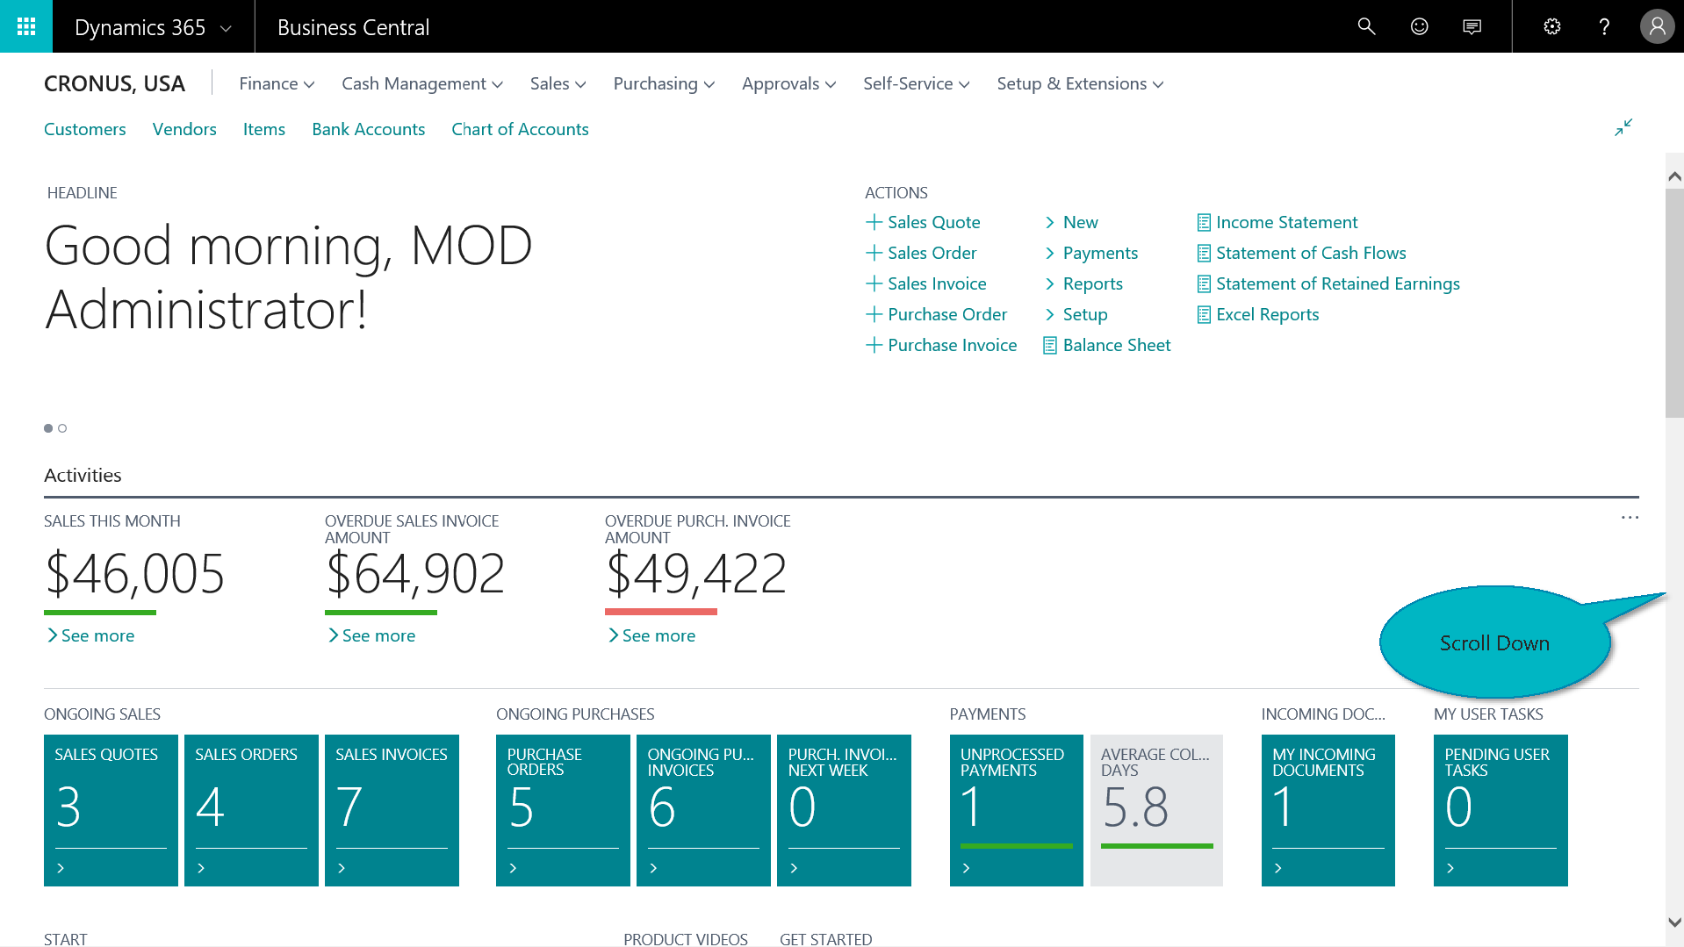Screen dimensions: 1684x947
Task: Click the scrollbar down arrow
Action: point(1674,922)
